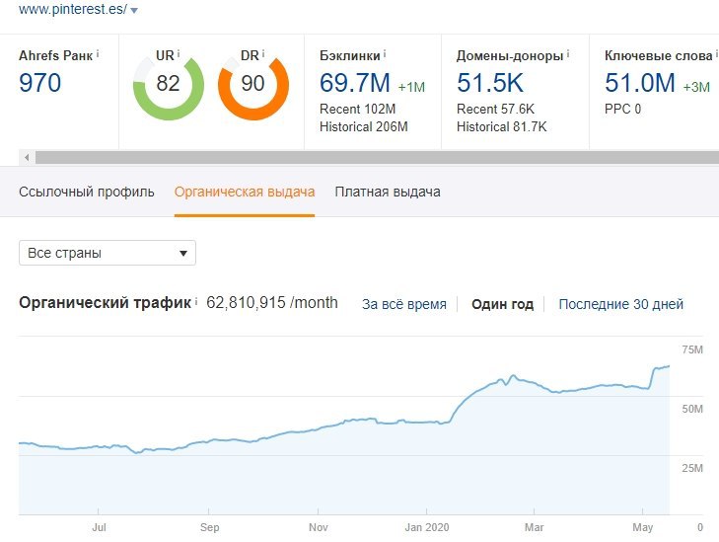This screenshot has width=719, height=542.
Task: Open referring domains count 51.5K
Action: [x=490, y=83]
